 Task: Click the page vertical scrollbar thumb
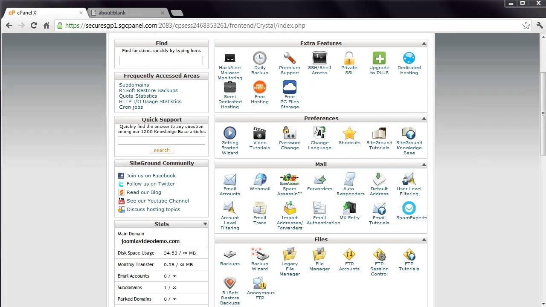pyautogui.click(x=543, y=113)
